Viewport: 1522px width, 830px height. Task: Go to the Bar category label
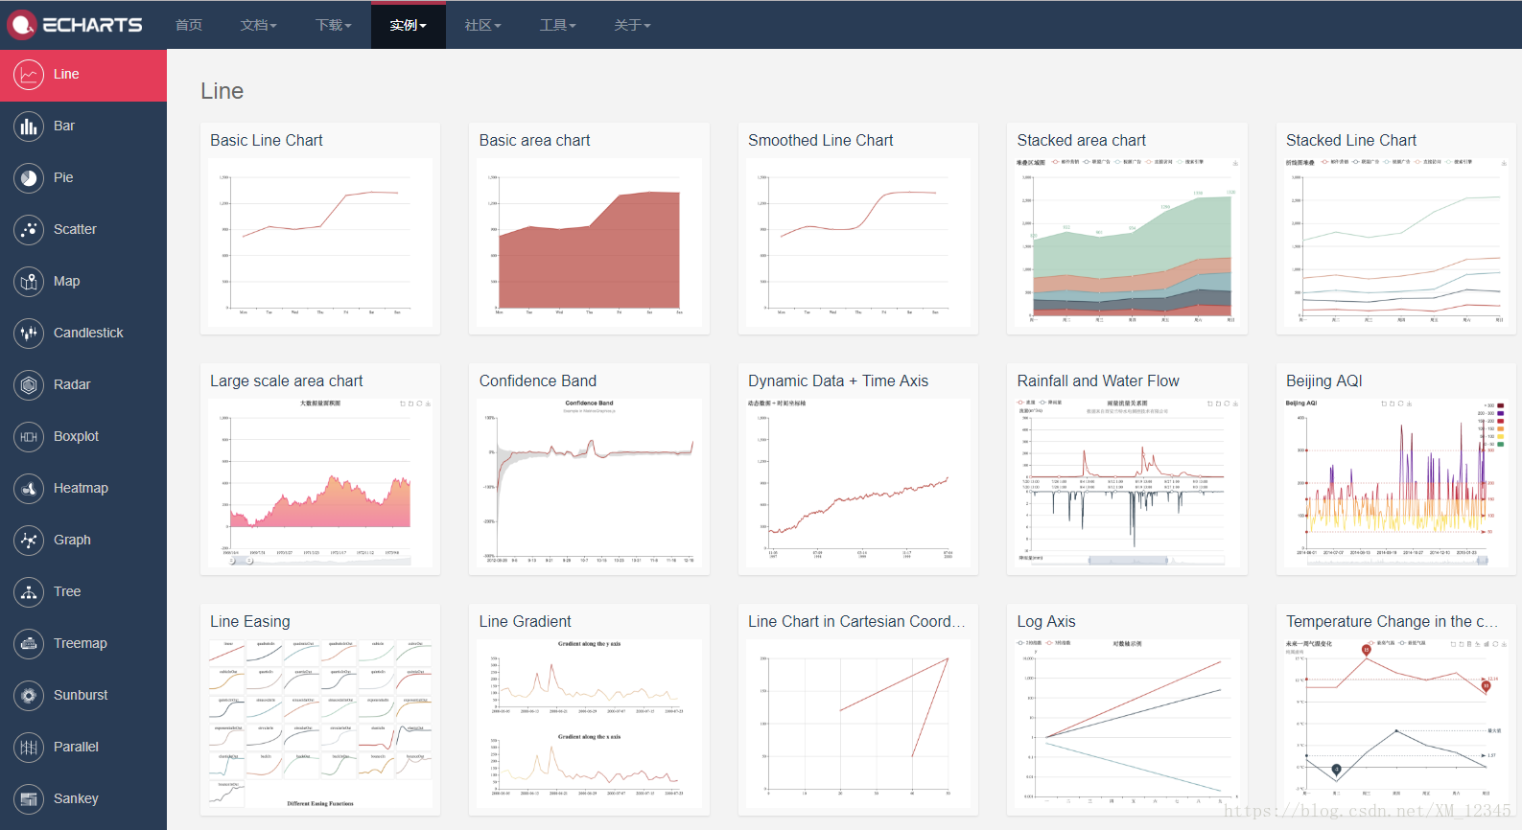[64, 126]
